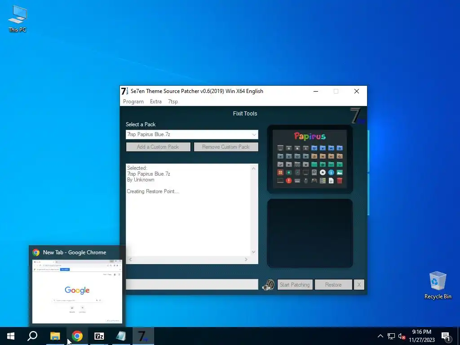The image size is (460, 345).
Task: Minimize the Se7en Theme Source Patcher window
Action: pos(316,91)
